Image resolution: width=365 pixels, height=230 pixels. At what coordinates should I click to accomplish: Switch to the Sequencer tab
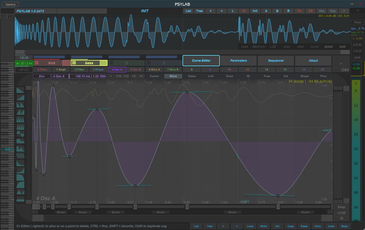pos(276,60)
